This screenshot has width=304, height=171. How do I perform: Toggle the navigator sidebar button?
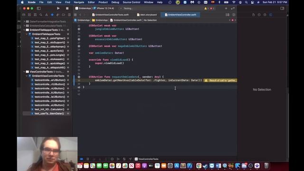[39, 9]
